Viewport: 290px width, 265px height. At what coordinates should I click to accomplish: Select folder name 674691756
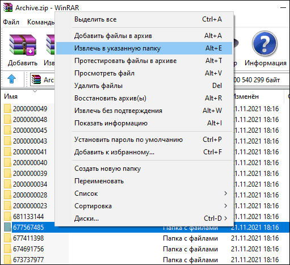[x=28, y=249]
